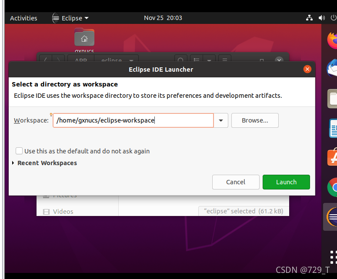337x279 pixels.
Task: Enable 'Use this as the default' checkbox
Action: pos(19,151)
